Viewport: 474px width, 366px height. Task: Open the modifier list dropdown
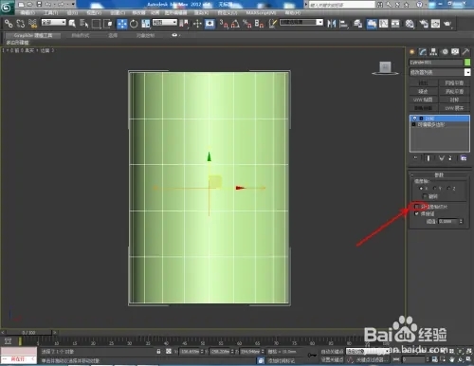coord(440,72)
